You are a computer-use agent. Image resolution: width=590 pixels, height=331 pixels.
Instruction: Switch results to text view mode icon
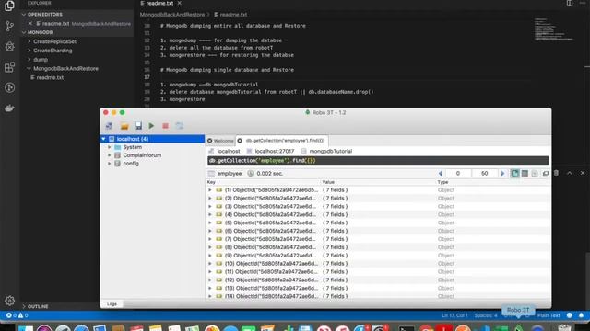[x=535, y=174]
